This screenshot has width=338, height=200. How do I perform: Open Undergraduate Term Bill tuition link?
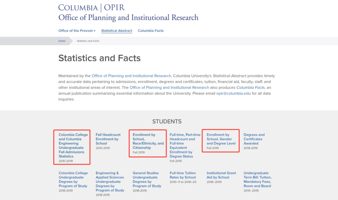click(257, 179)
